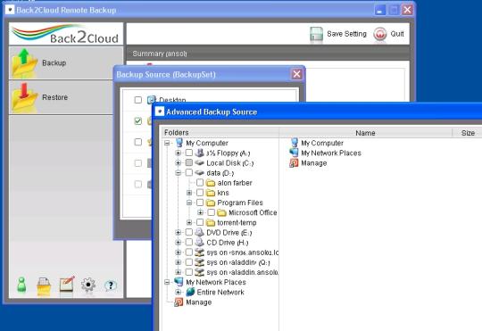The height and width of the screenshot is (331, 482).
Task: Select the sys on aladdin (Q:) network drive icon
Action: (x=200, y=262)
